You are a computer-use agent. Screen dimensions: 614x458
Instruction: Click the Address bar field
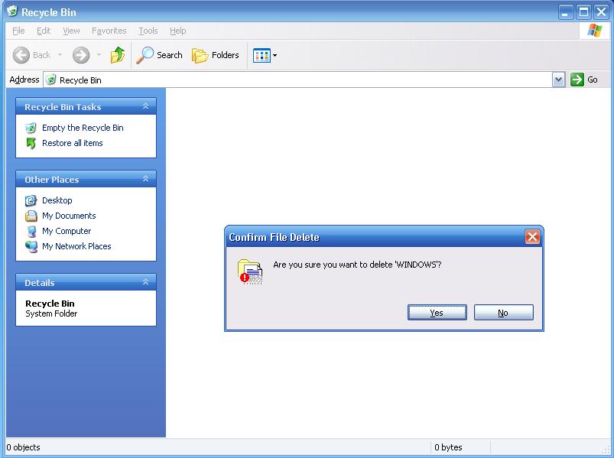[x=297, y=80]
